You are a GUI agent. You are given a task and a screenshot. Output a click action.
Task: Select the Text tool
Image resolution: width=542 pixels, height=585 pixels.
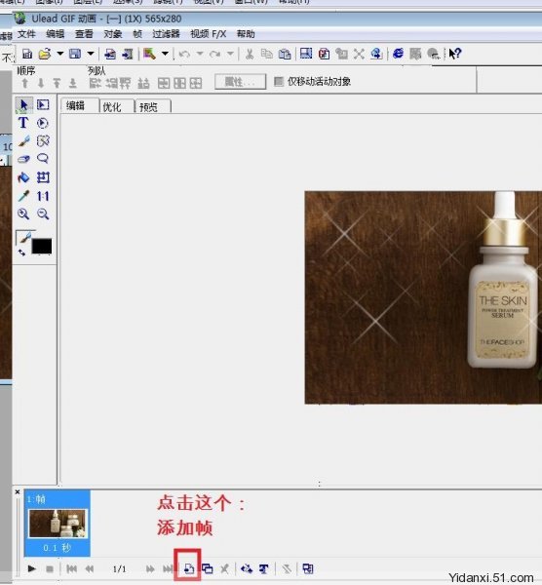23,123
